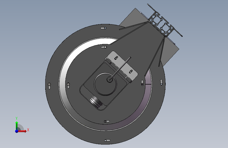228x148 pixels.
Task: Select the diagonal rod above the bracket
Action: (120, 69)
